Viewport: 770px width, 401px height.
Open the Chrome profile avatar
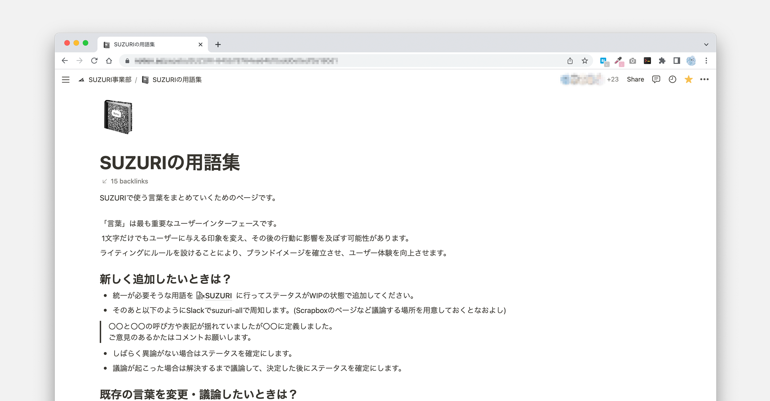pyautogui.click(x=691, y=61)
